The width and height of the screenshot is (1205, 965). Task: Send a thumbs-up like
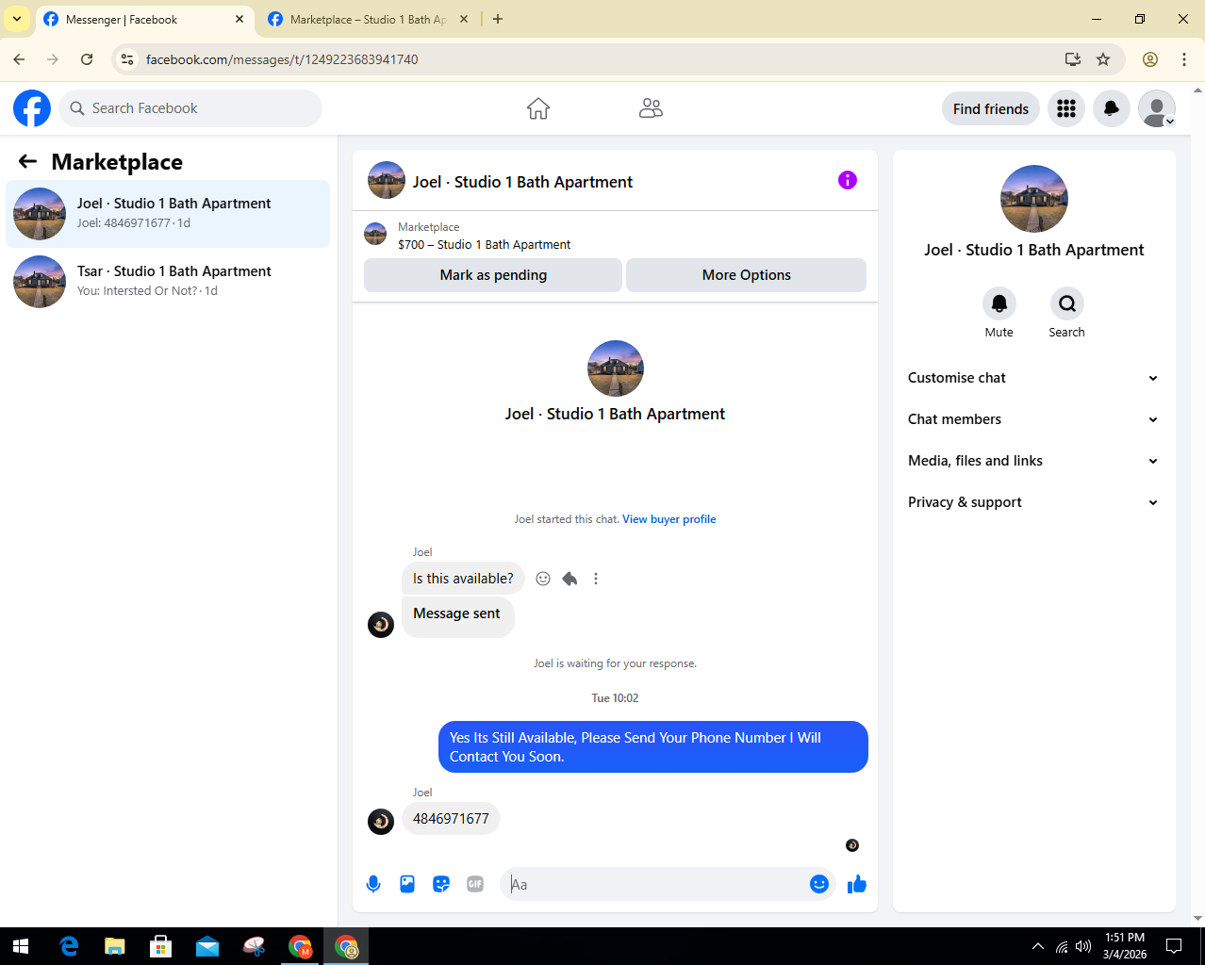[x=857, y=884]
